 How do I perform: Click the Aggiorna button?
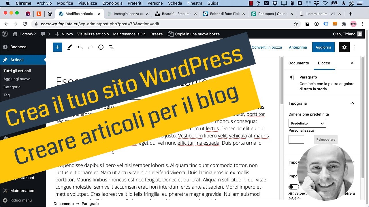tap(323, 47)
